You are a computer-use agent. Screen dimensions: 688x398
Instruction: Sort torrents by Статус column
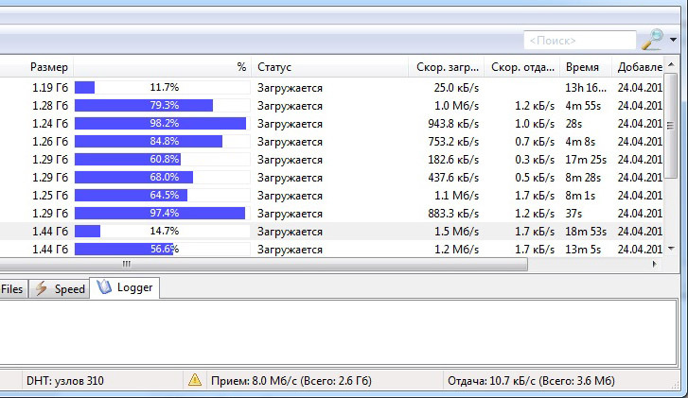274,67
